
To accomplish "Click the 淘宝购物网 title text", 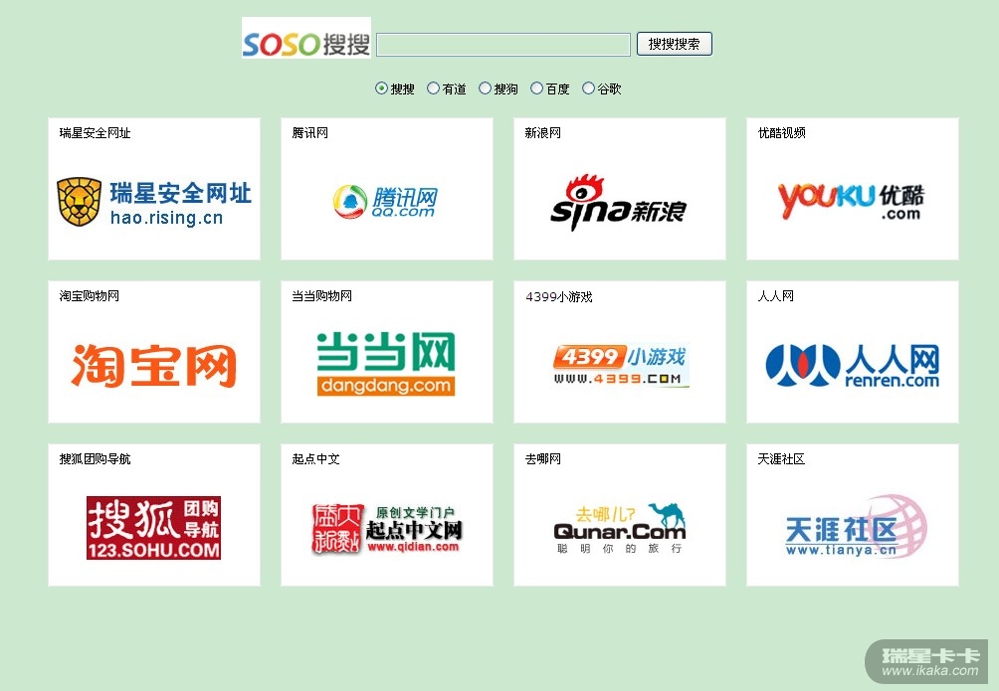I will 90,296.
